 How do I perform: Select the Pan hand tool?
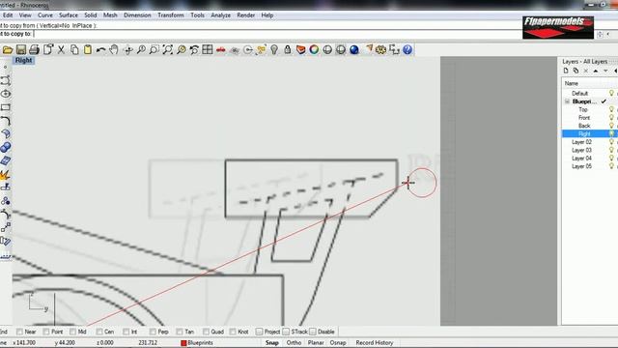[114, 49]
